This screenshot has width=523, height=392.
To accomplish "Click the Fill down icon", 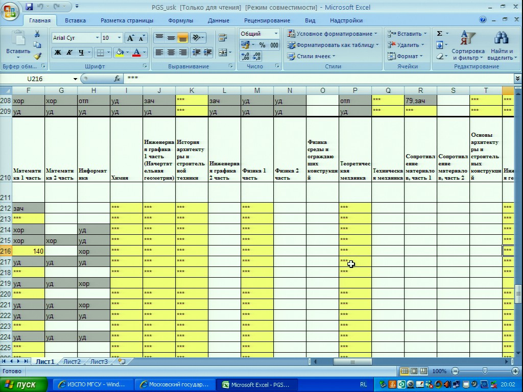I will 440,45.
